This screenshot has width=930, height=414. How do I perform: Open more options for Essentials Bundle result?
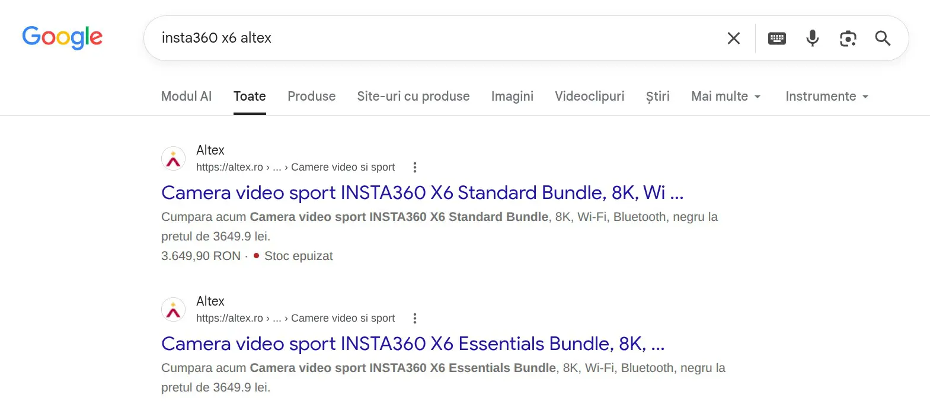pos(415,318)
